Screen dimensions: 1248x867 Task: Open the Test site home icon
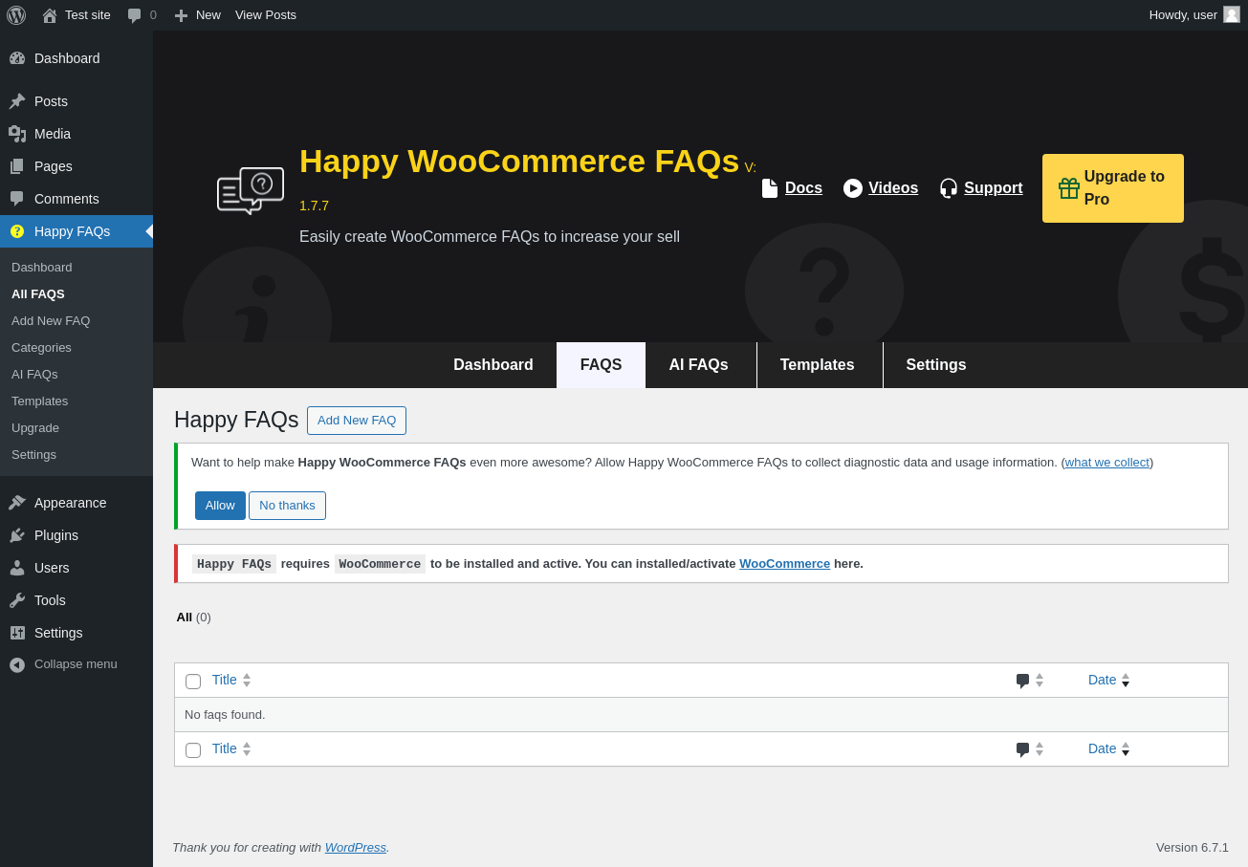(50, 15)
